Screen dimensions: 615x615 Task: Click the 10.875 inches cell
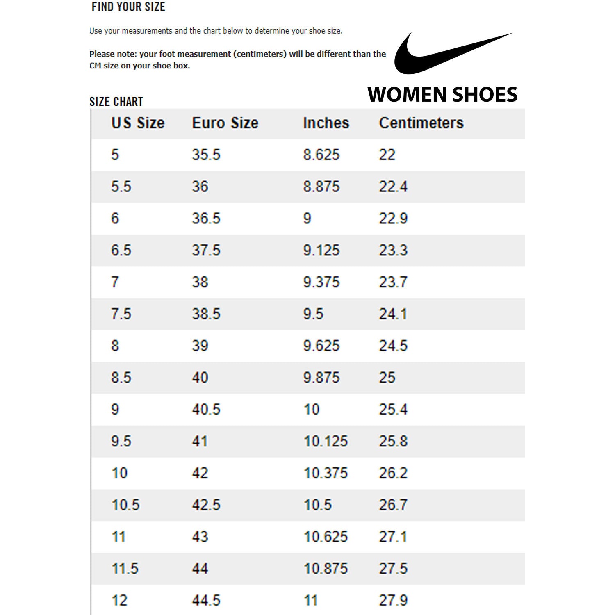(326, 569)
